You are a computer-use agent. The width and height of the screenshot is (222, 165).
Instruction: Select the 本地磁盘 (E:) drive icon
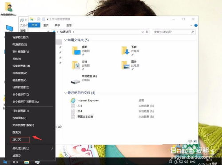(x=75, y=81)
